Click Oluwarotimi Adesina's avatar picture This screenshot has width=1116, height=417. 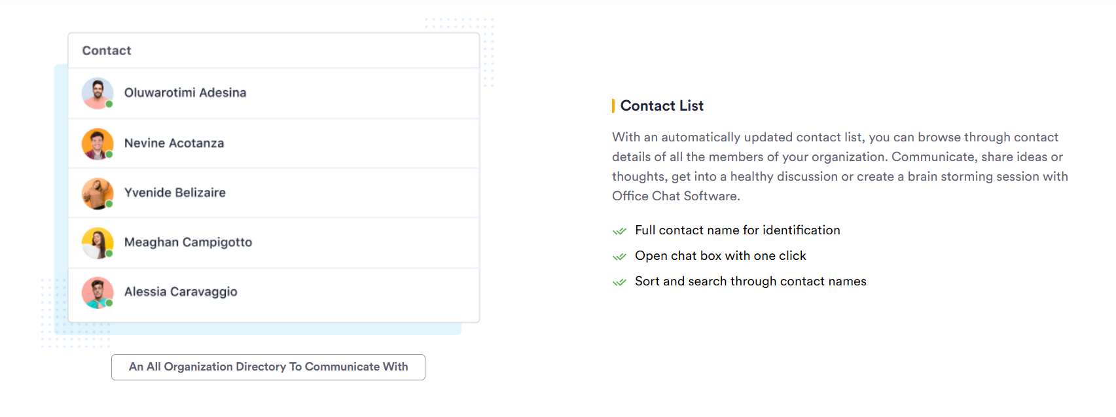[98, 94]
